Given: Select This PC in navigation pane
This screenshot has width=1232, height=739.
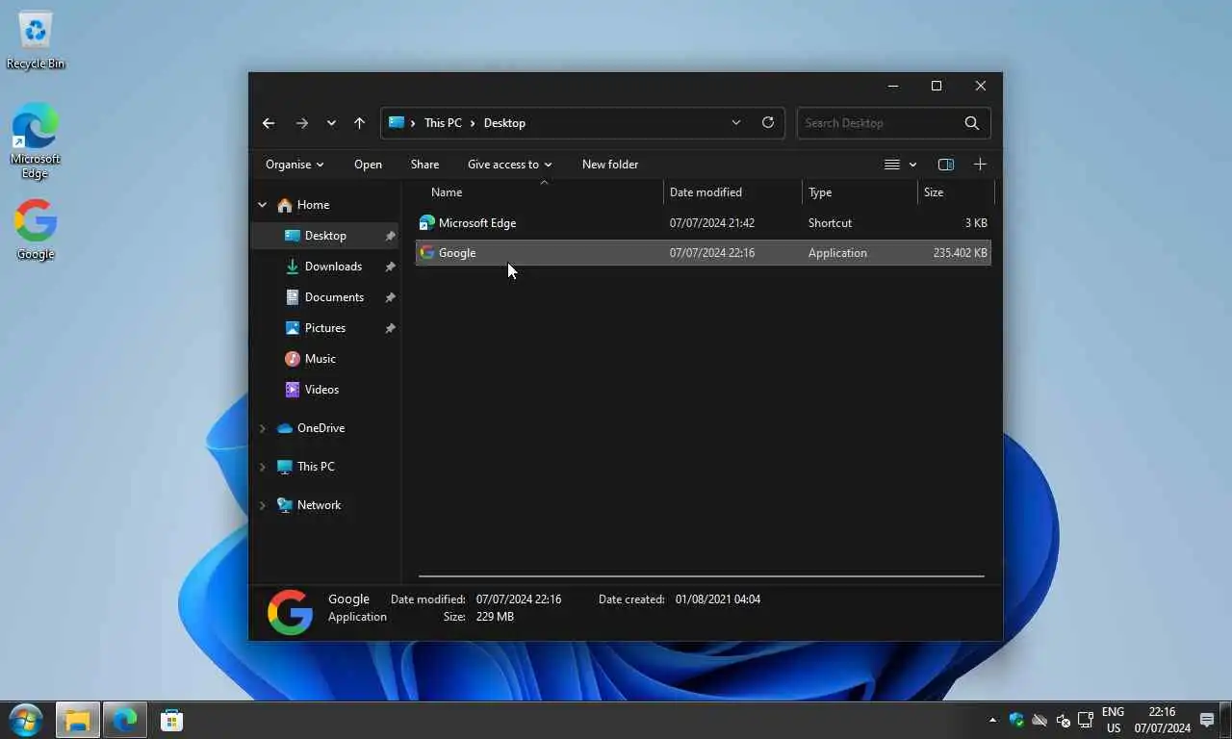Looking at the screenshot, I should (316, 467).
